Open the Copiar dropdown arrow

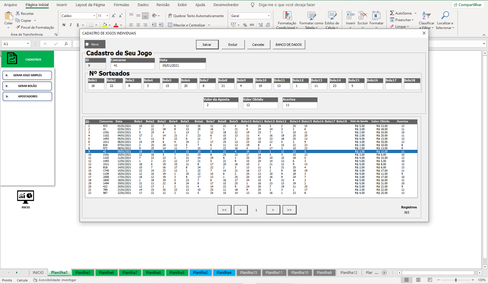35,21
